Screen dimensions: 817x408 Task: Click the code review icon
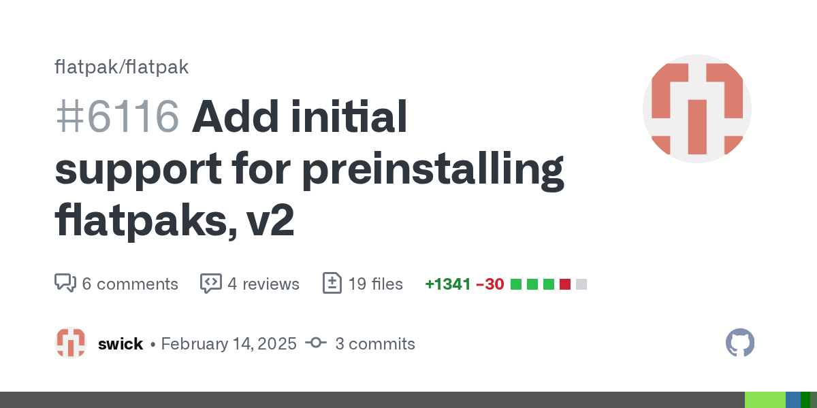click(210, 284)
